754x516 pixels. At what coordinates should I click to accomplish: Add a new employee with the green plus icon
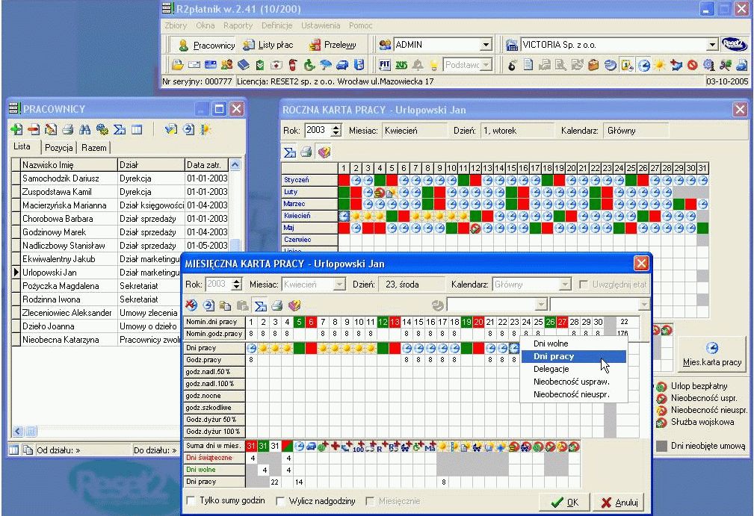coord(17,129)
